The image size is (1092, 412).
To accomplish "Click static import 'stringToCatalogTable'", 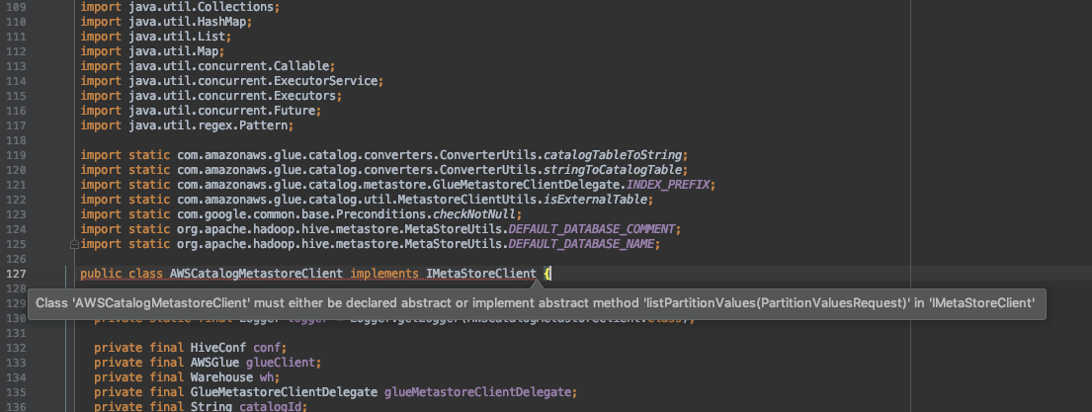I will 613,170.
